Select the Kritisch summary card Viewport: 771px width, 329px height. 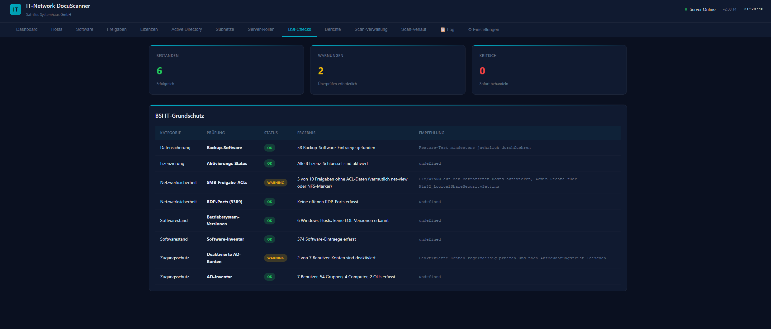coord(549,70)
